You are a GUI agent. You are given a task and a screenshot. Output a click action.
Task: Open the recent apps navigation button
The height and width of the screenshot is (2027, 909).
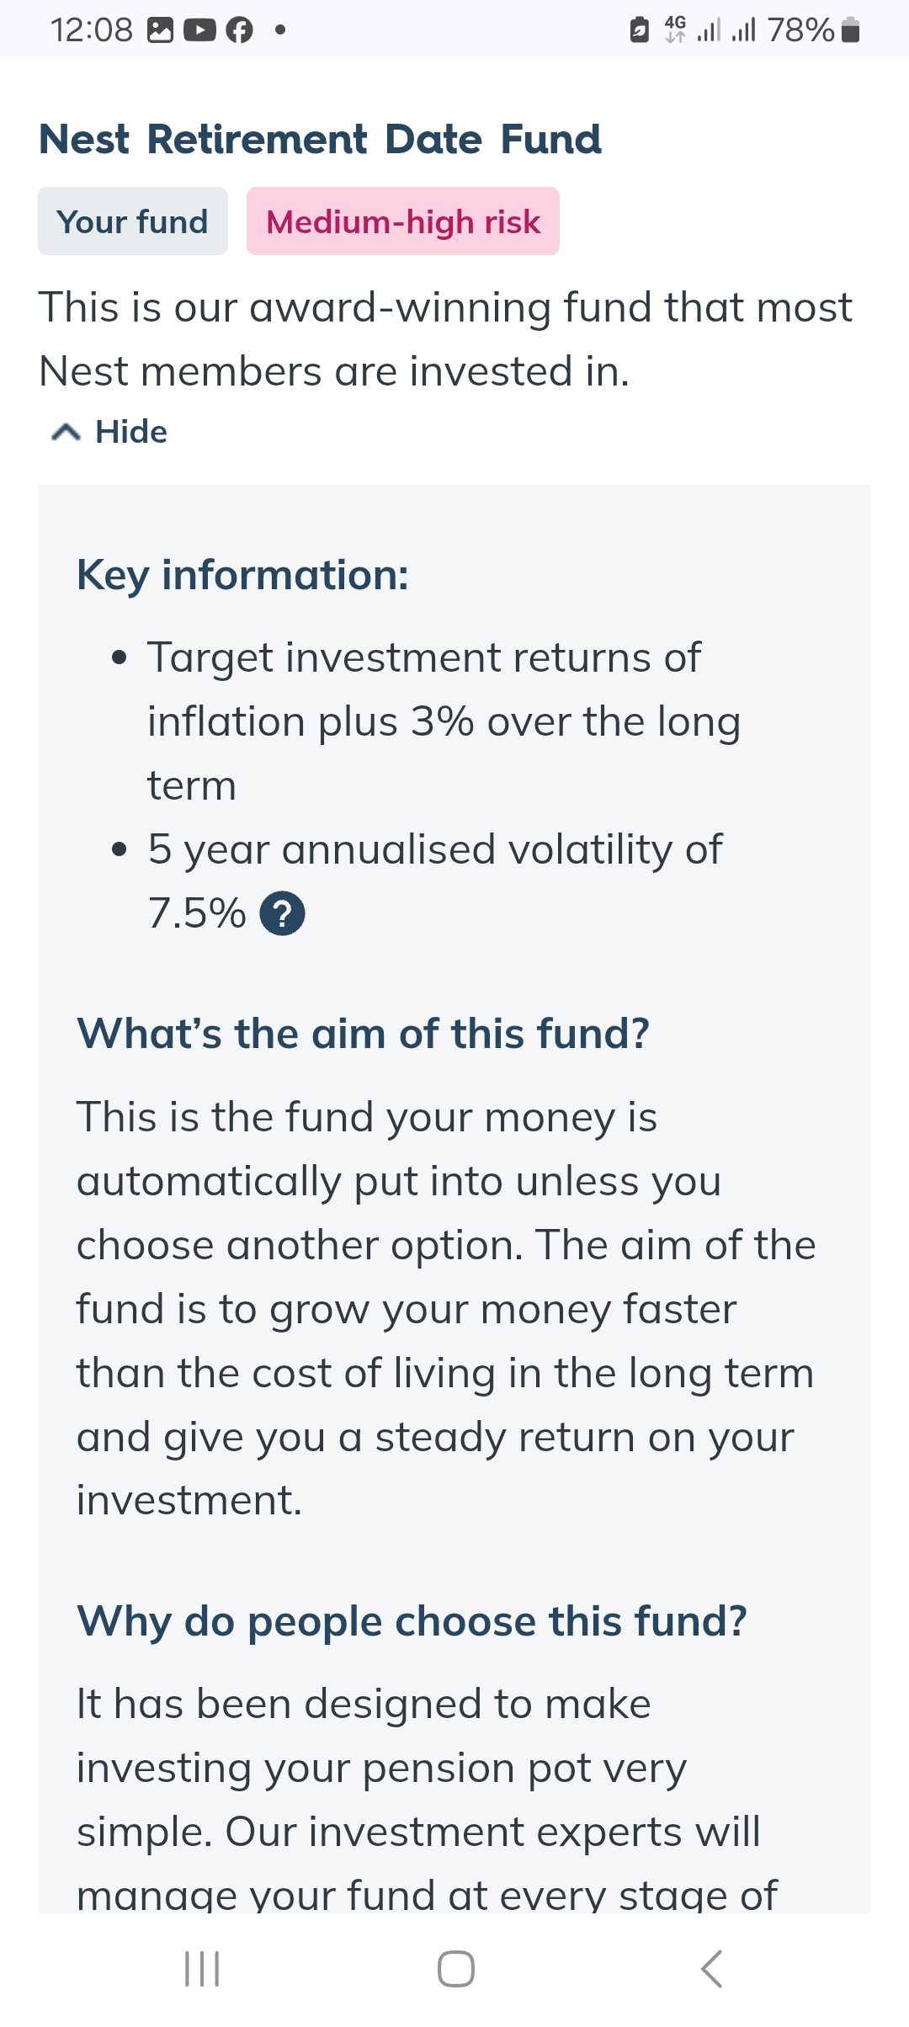click(202, 1969)
